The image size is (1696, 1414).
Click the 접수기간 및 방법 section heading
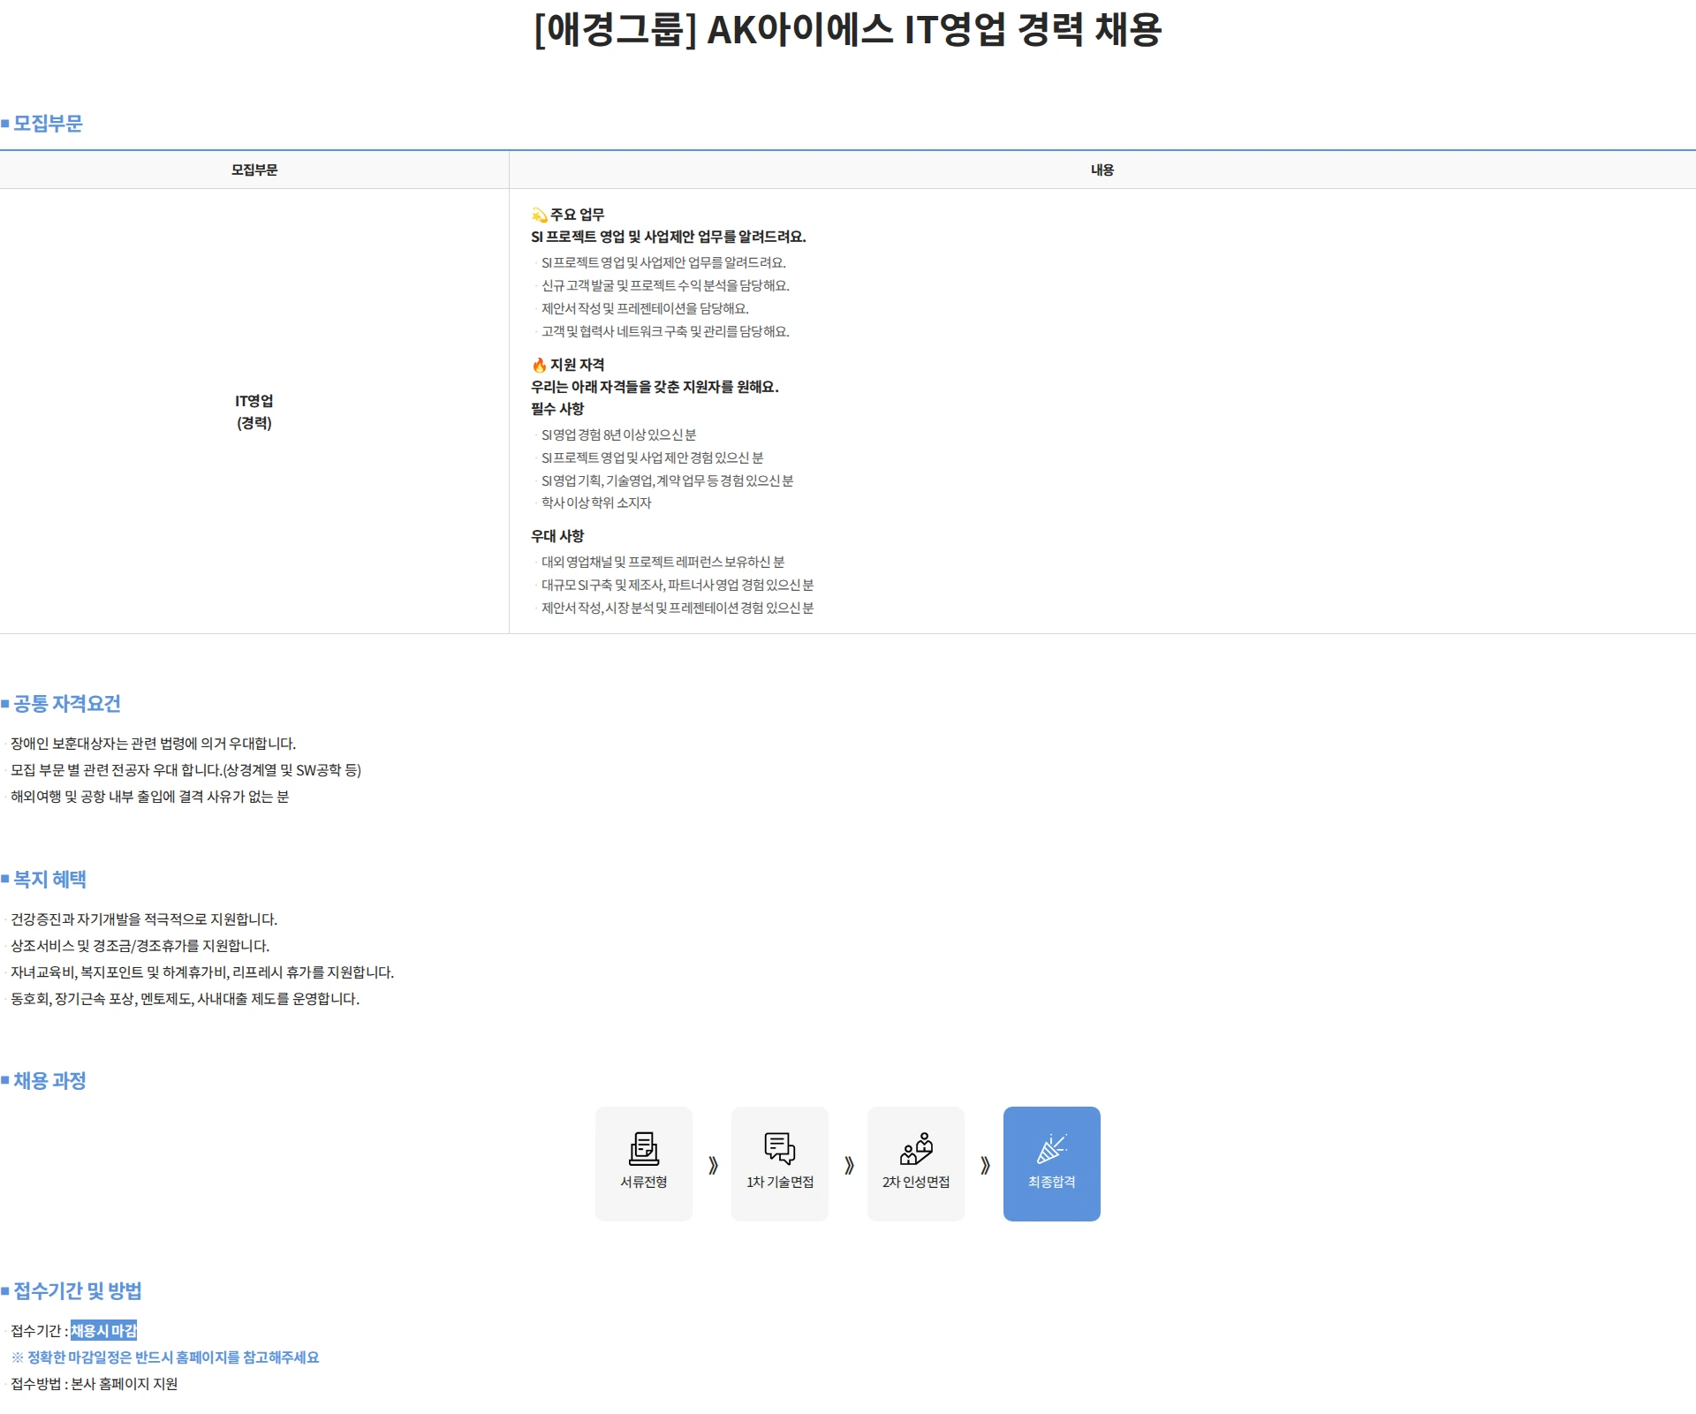click(x=77, y=1291)
